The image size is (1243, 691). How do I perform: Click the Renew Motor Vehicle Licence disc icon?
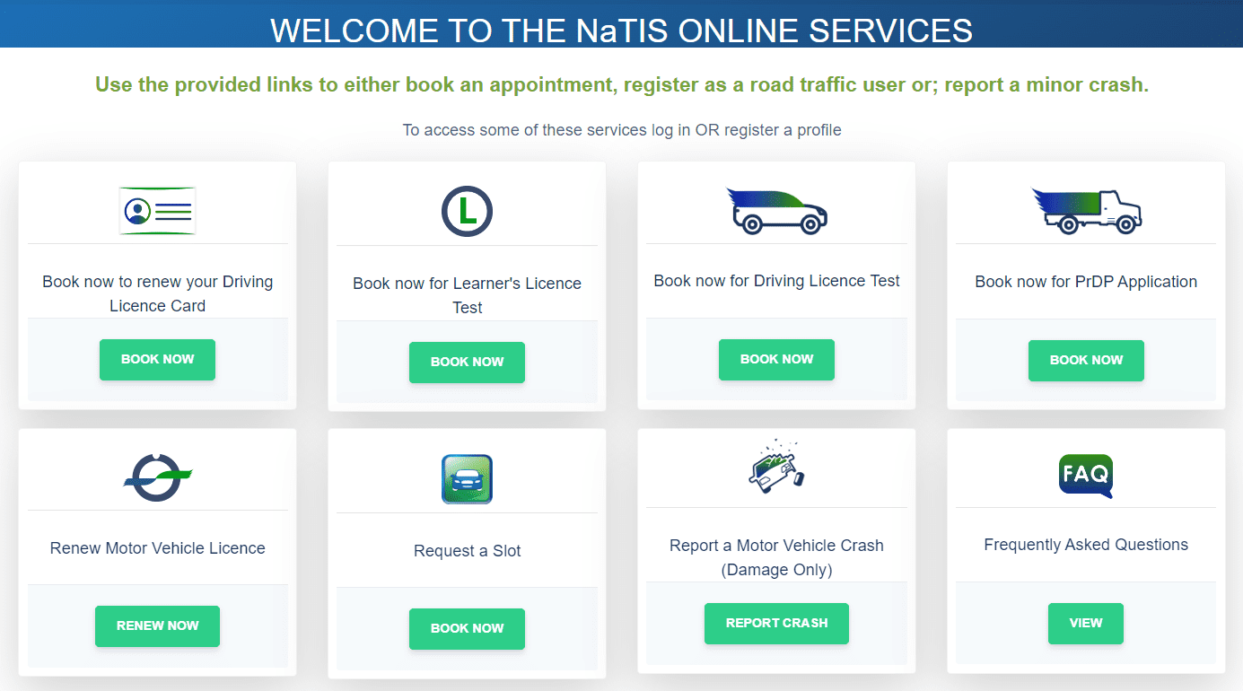click(157, 477)
